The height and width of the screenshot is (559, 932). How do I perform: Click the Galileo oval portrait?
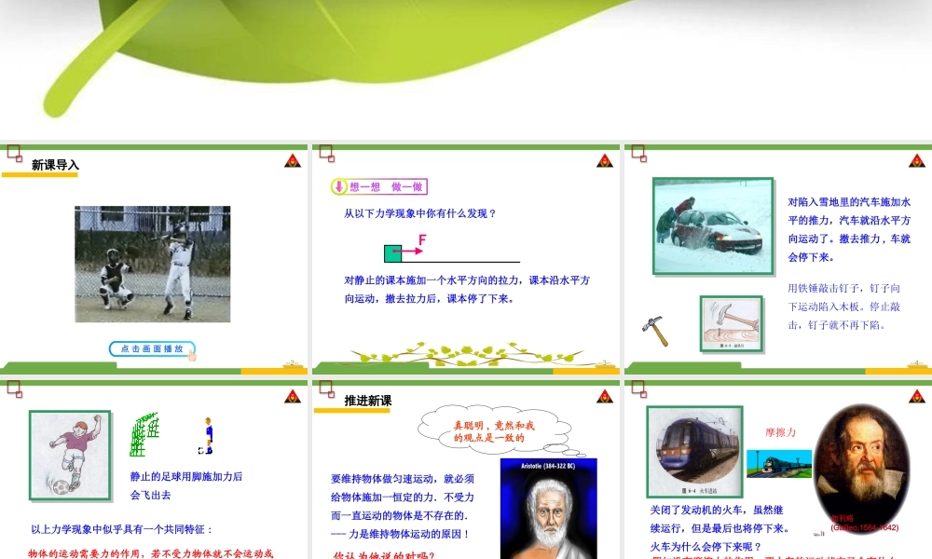861,470
